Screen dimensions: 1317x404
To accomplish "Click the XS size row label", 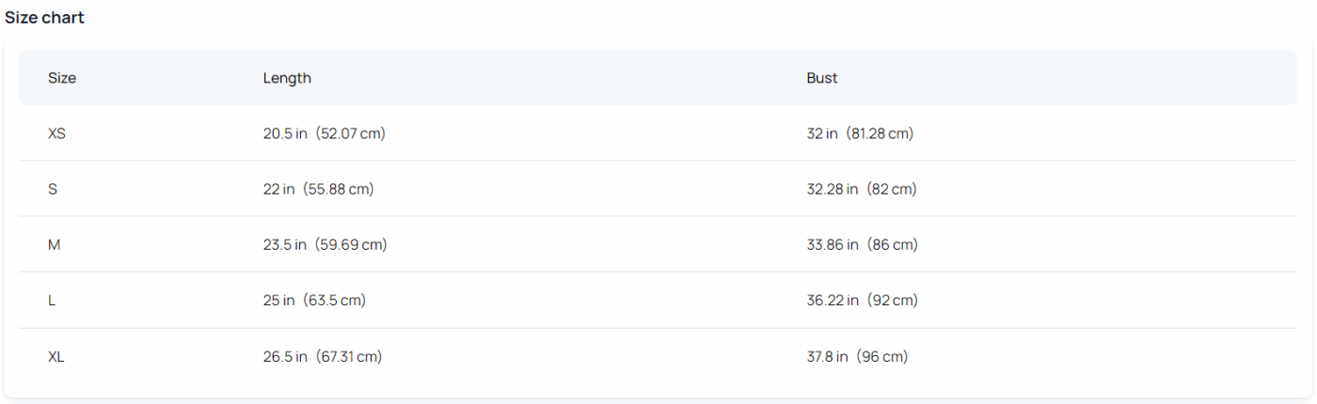I will tap(56, 133).
